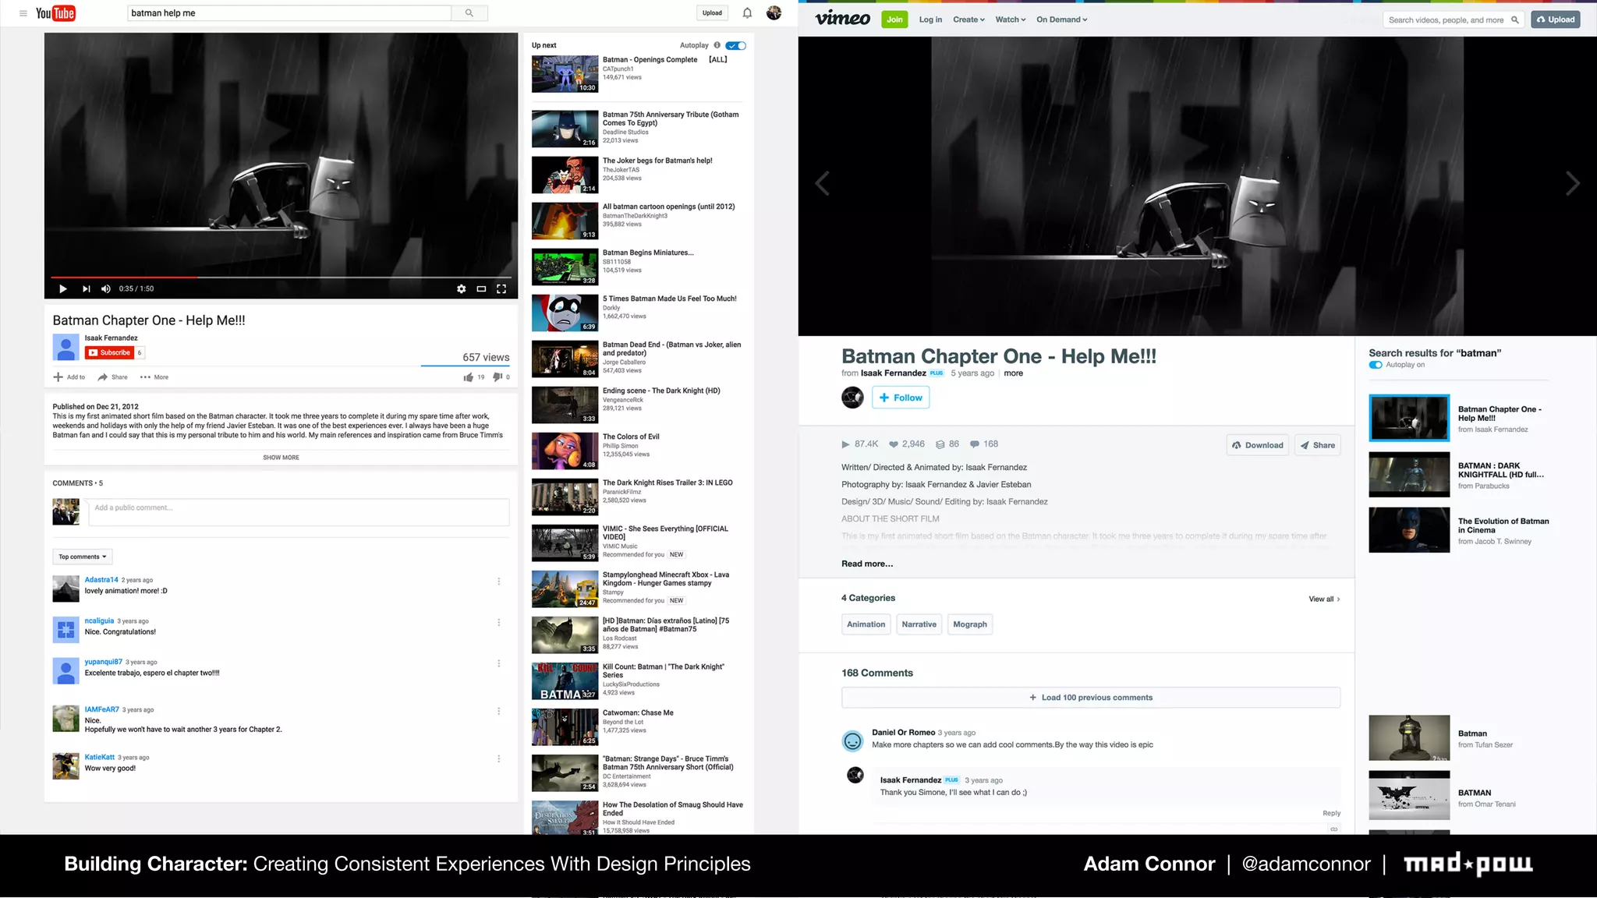Open YouTube notifications bell
The height and width of the screenshot is (898, 1597).
[x=747, y=13]
